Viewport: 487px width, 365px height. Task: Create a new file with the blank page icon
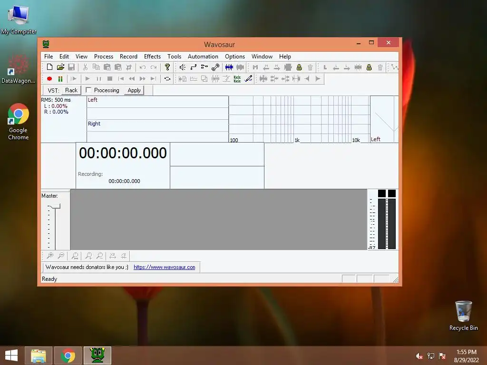tap(49, 67)
